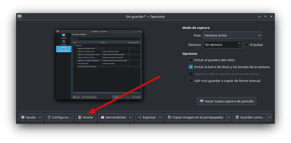This screenshot has width=291, height=143.
Task: Click the Spectacle app icon in title bar
Action: click(19, 17)
